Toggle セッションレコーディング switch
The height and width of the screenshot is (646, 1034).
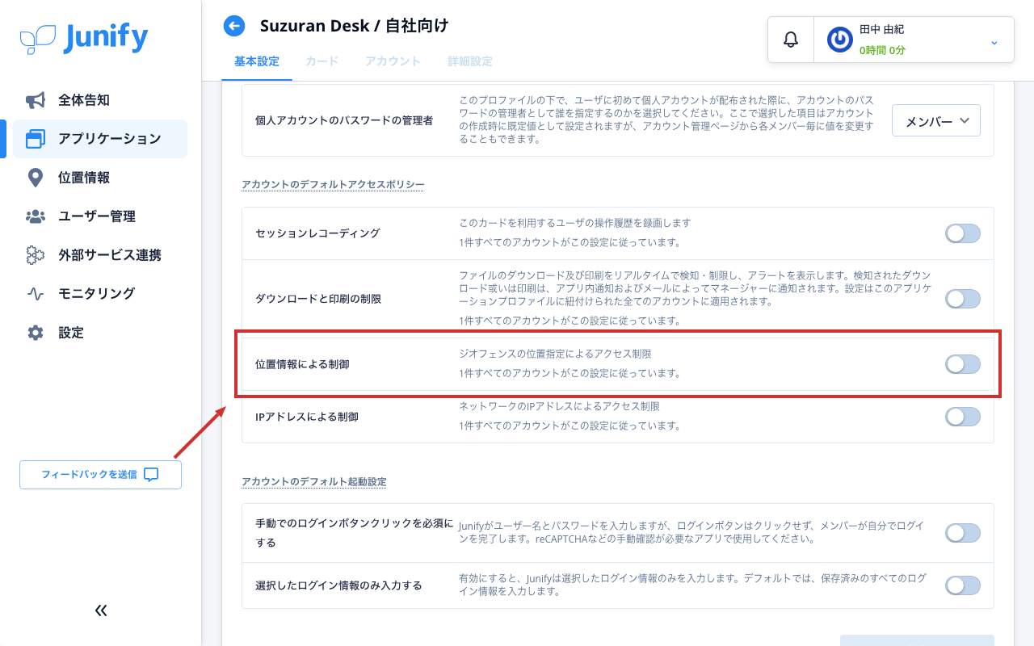(x=963, y=233)
